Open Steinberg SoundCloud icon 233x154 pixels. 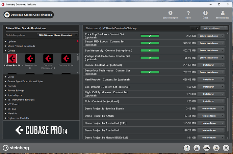coord(207,148)
